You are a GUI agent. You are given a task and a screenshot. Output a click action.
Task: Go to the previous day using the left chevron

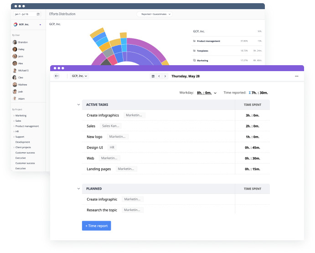click(x=159, y=76)
